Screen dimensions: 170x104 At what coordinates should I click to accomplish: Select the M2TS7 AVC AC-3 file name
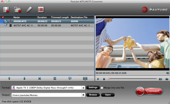pyautogui.click(x=24, y=26)
